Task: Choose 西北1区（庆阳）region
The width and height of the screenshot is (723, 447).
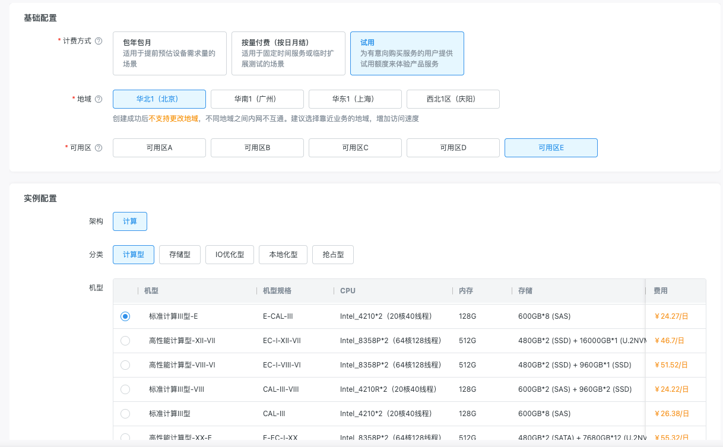Action: [x=453, y=99]
